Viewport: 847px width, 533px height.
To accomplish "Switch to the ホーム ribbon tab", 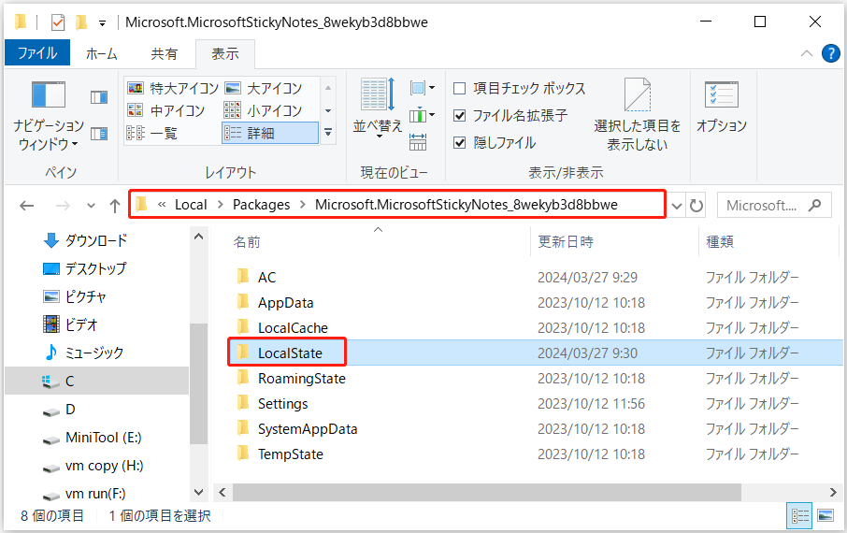I will [102, 53].
